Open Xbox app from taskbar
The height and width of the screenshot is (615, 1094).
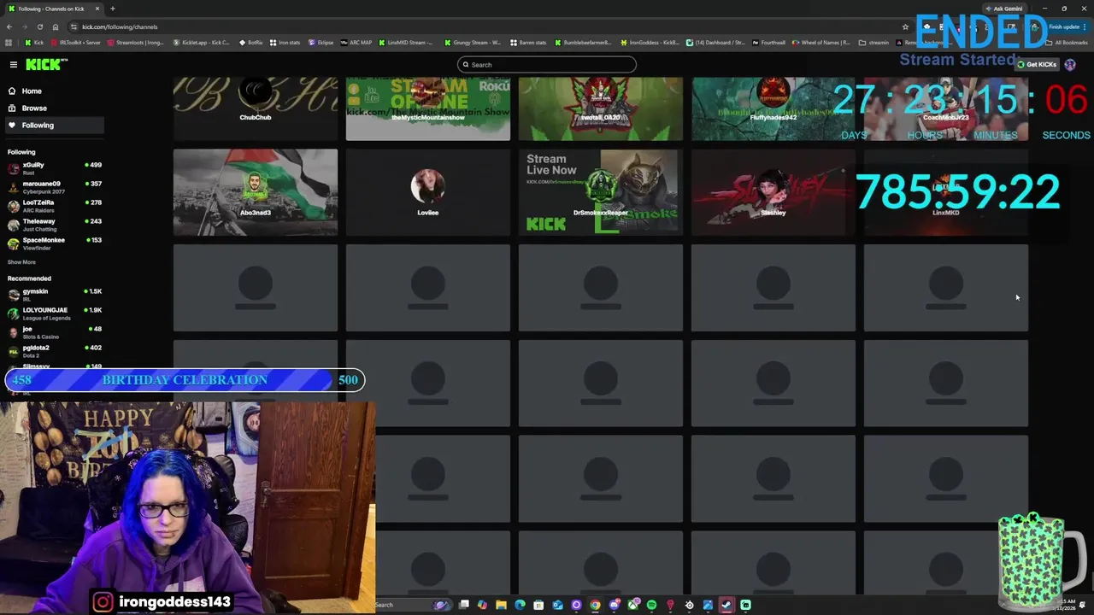pos(632,605)
